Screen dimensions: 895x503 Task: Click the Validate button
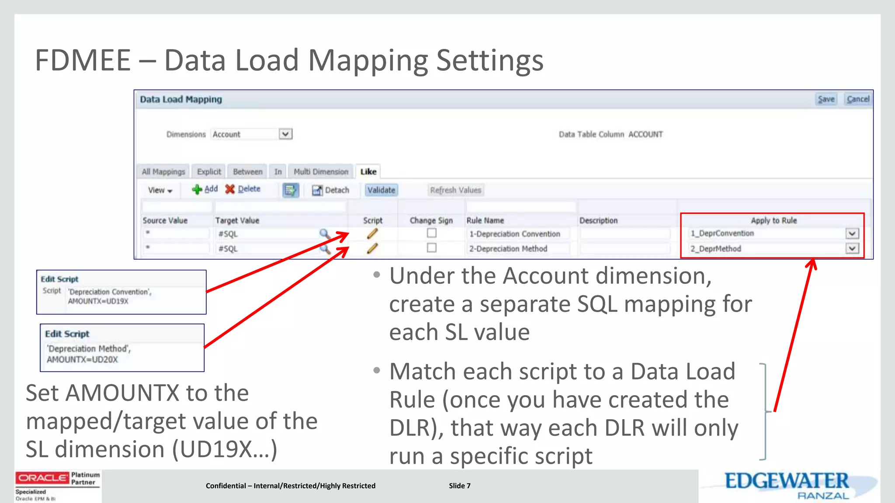[x=381, y=190]
